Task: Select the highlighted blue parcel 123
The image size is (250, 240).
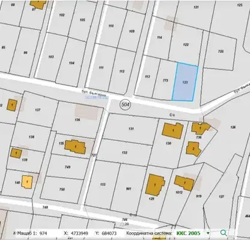Action: tap(185, 82)
